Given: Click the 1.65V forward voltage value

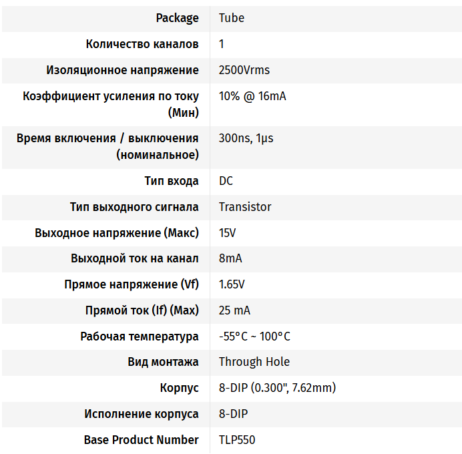Looking at the screenshot, I should click(232, 284).
